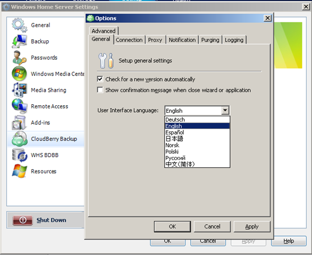The height and width of the screenshot is (255, 312).
Task: Click the Windows Home Server Settings title gear icon
Action: click(x=6, y=7)
